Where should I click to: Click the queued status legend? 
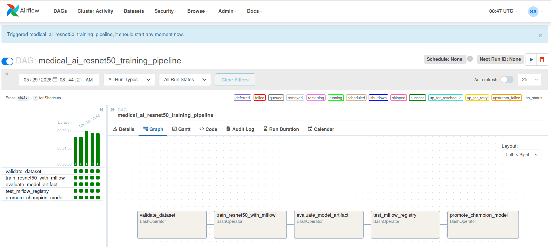click(x=276, y=98)
